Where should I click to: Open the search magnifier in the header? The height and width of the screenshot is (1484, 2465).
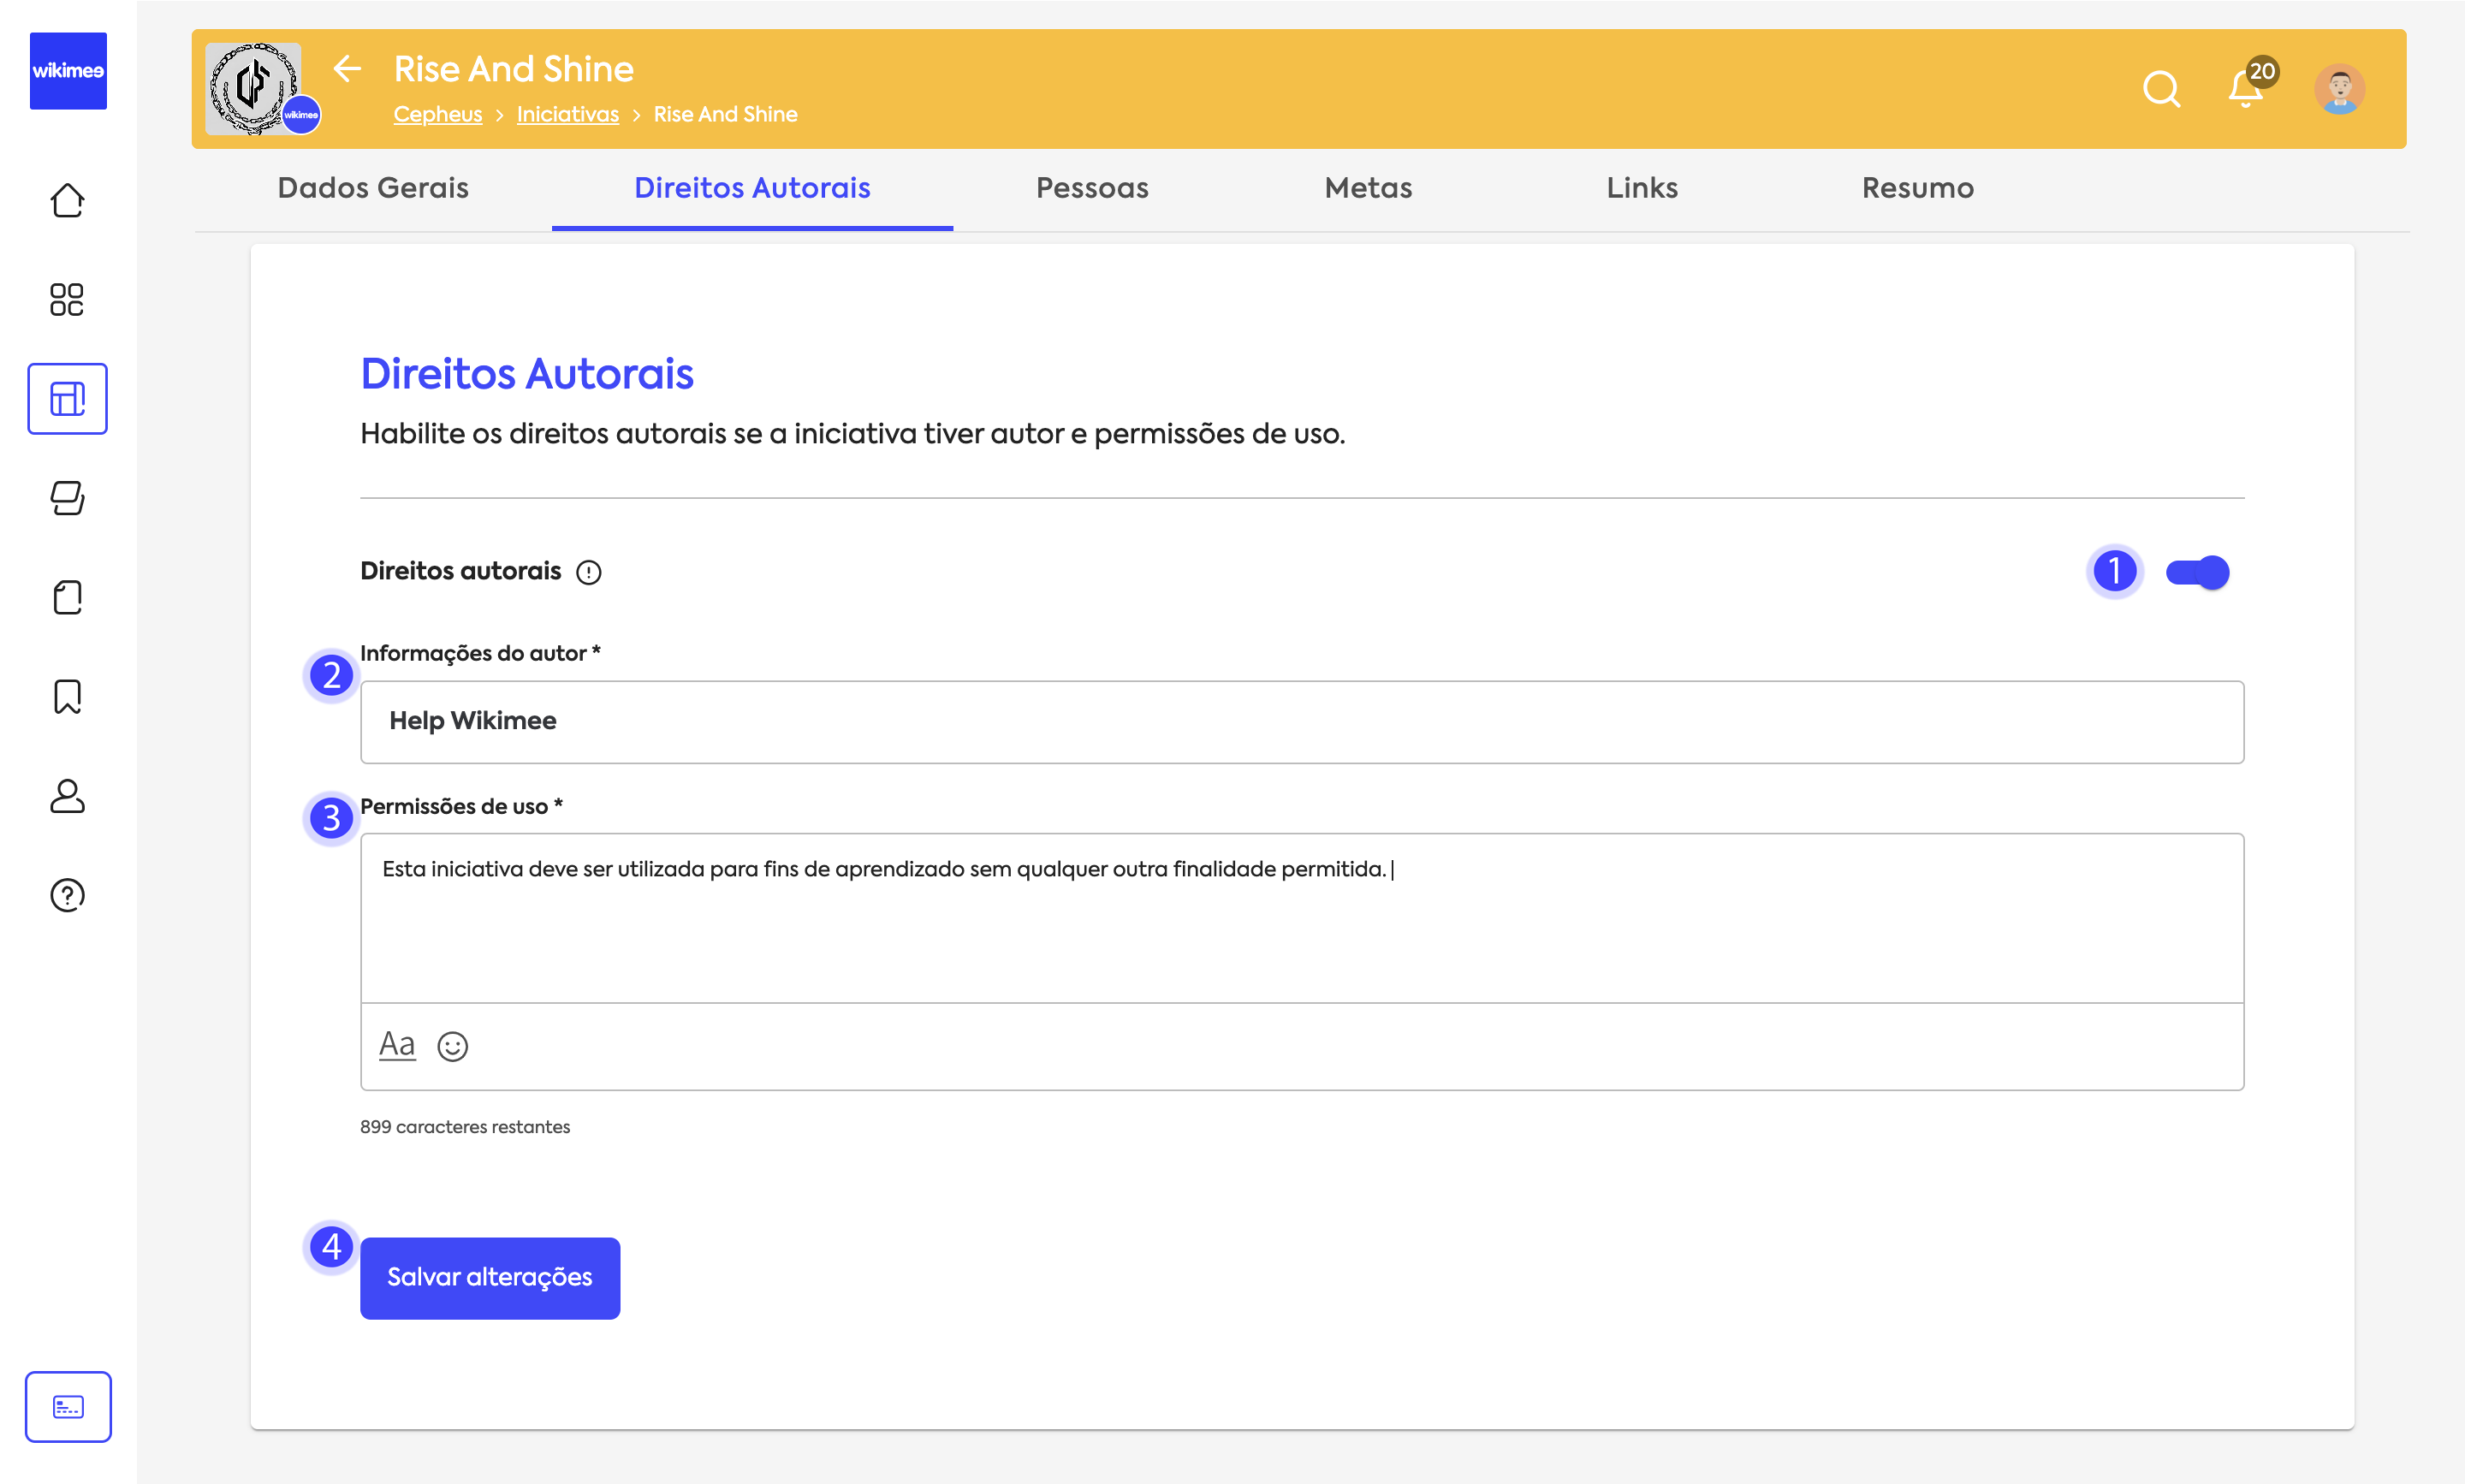pos(2161,89)
